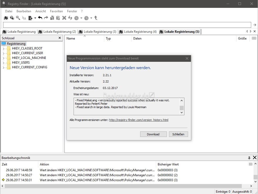
Task: Click the Replace (ba) toolbar icon
Action: pos(24,18)
